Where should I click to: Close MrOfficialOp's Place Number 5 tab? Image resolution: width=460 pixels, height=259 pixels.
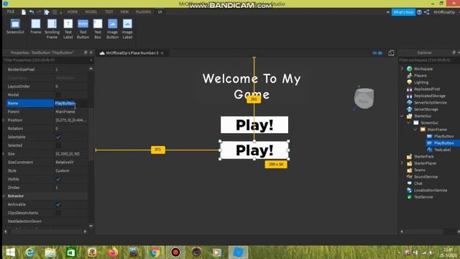pos(162,53)
